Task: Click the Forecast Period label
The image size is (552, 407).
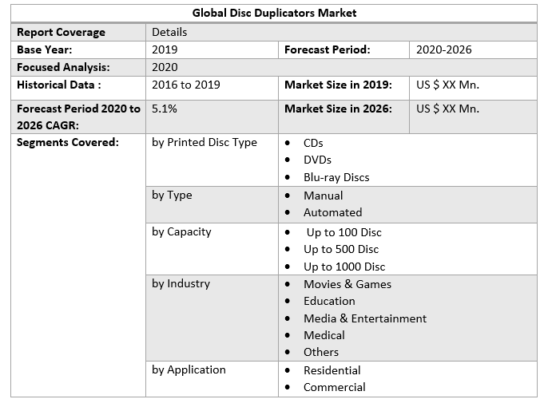Action: (x=327, y=49)
